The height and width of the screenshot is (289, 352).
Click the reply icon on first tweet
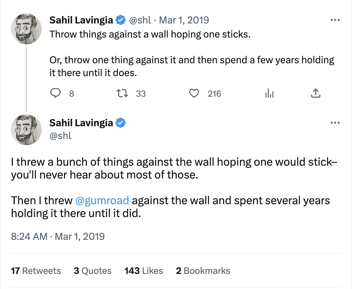click(x=56, y=93)
